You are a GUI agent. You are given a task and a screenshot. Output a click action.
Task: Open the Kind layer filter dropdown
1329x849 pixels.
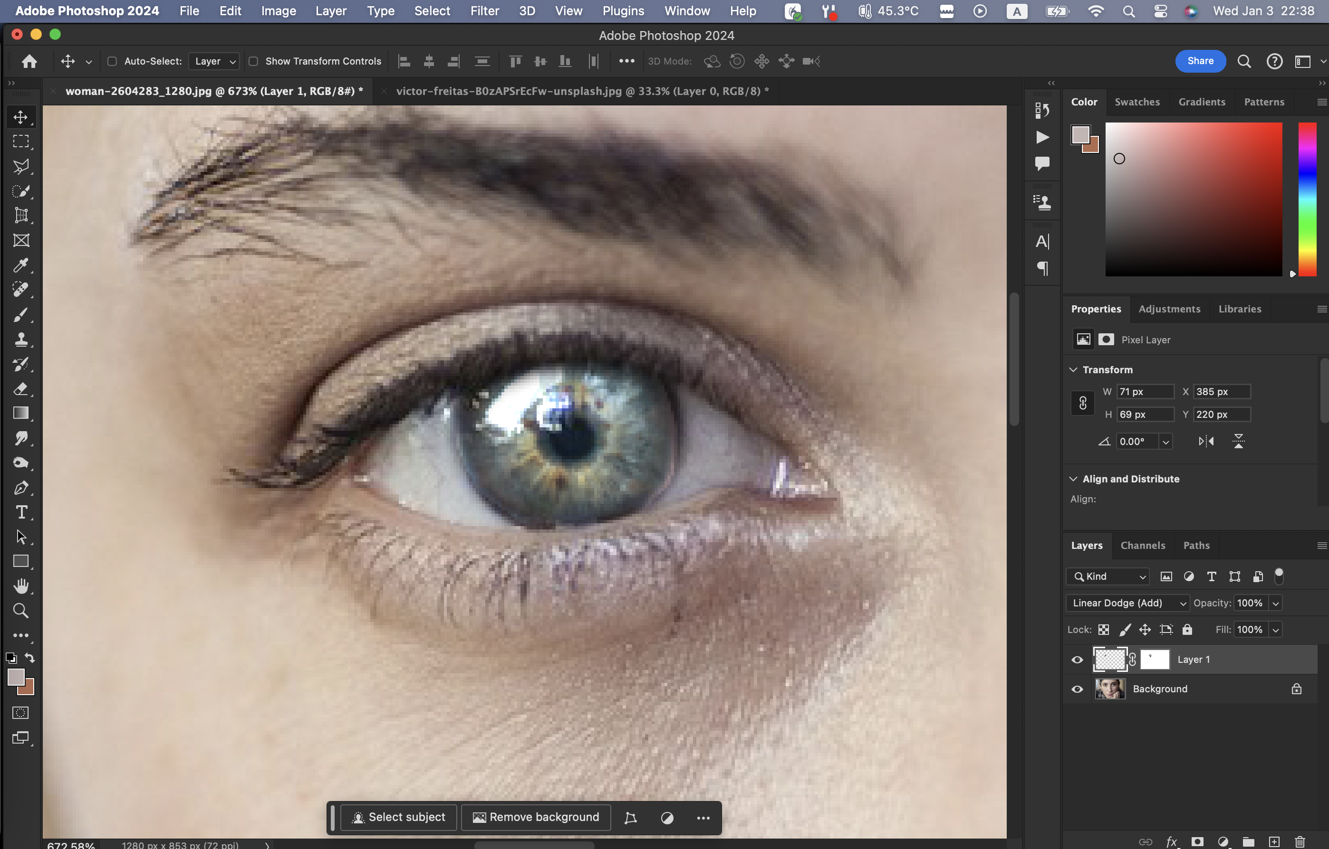click(1107, 576)
